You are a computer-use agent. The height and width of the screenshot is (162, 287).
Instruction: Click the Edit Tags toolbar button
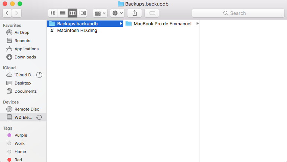coord(152,13)
